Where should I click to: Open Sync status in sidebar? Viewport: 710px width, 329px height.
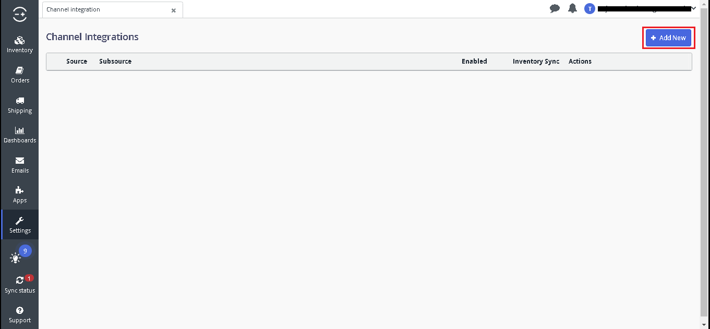pos(20,285)
